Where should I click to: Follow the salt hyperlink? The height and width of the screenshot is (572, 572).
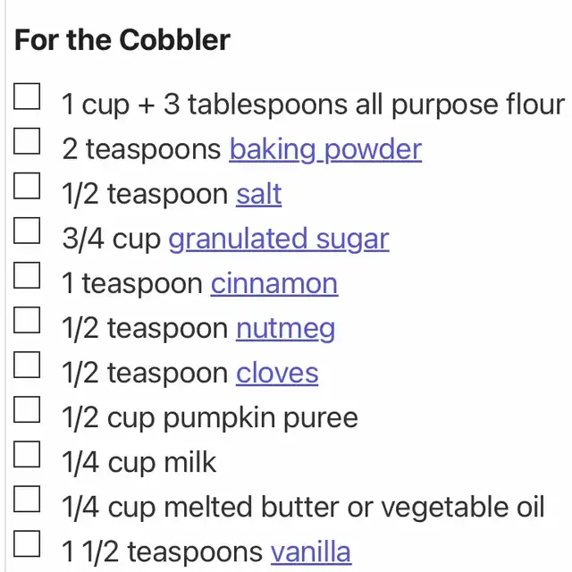[258, 194]
